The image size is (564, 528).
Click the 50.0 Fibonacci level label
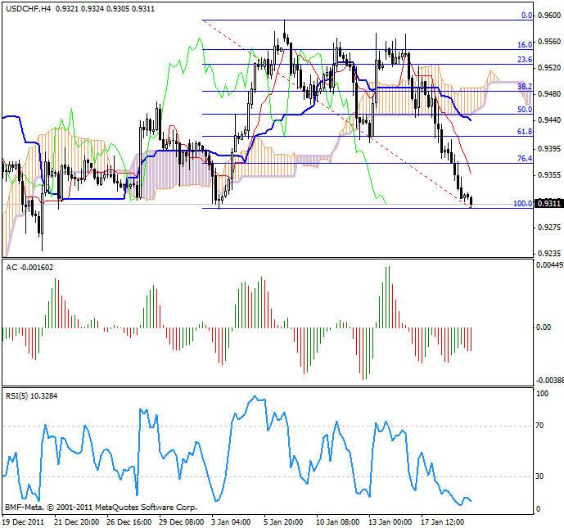click(x=525, y=110)
